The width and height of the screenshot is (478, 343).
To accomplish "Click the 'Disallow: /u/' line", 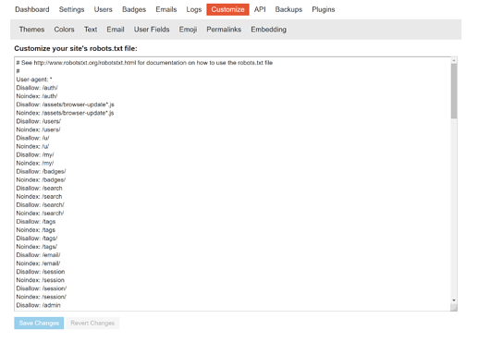I will point(32,138).
